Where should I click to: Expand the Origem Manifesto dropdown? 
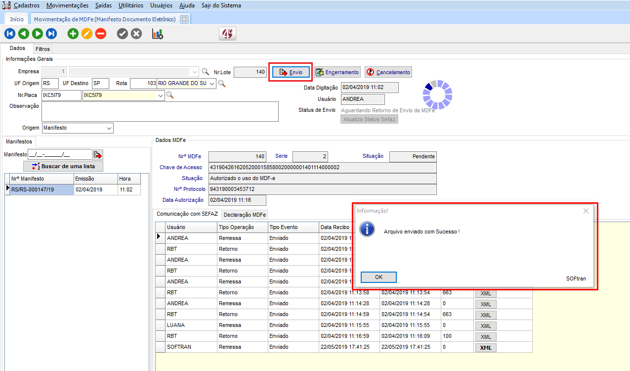click(x=109, y=128)
